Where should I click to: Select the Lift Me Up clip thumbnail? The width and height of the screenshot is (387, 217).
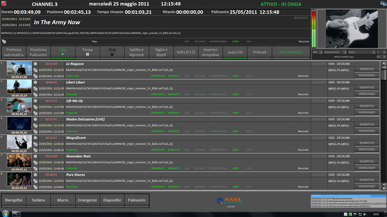click(19, 105)
